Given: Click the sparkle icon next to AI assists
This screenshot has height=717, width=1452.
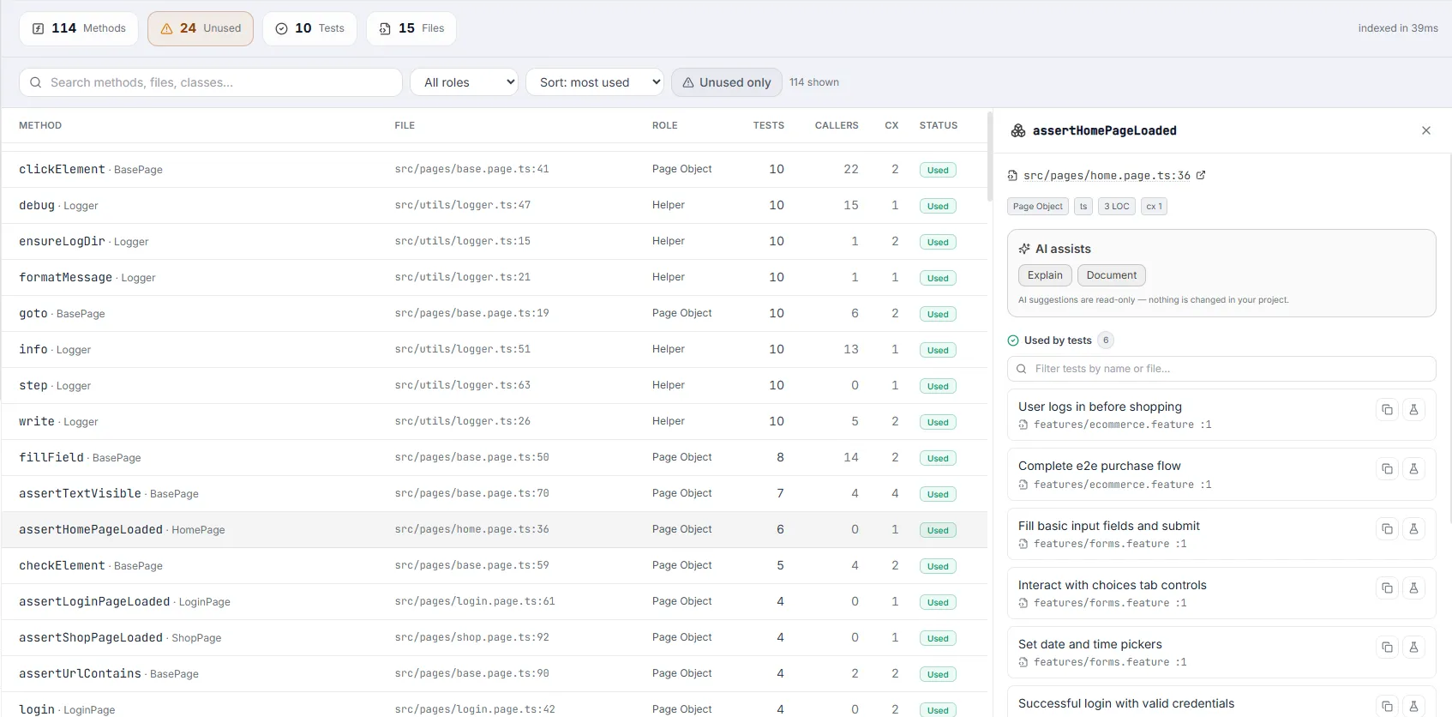Looking at the screenshot, I should (1024, 249).
